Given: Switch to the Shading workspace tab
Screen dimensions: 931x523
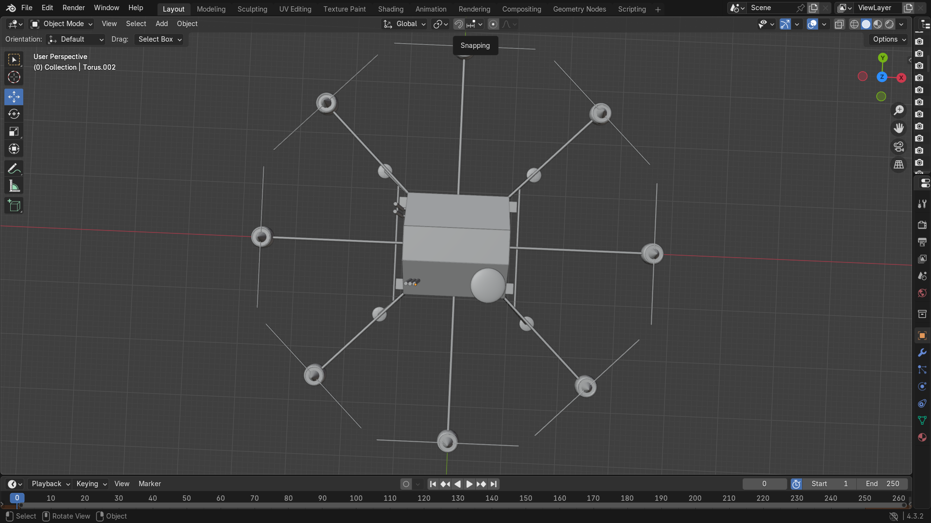Looking at the screenshot, I should [x=390, y=9].
